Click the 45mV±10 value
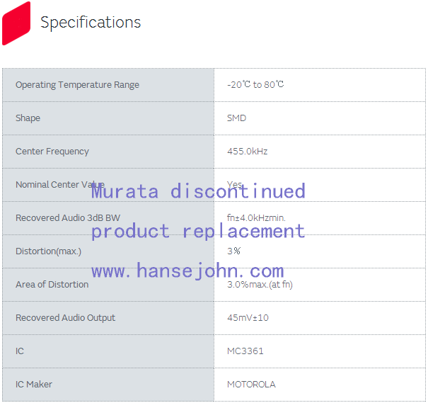 coord(248,318)
